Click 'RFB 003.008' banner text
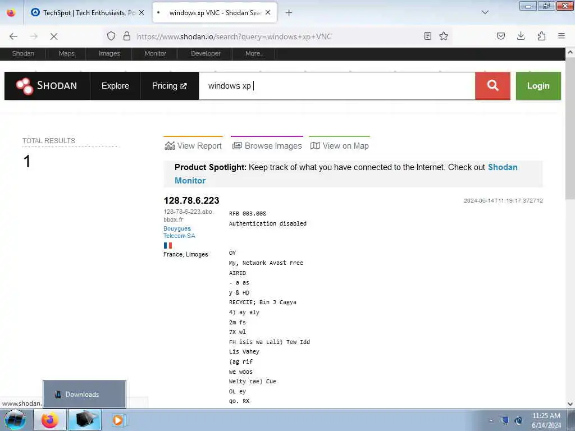The height and width of the screenshot is (431, 575). point(248,213)
